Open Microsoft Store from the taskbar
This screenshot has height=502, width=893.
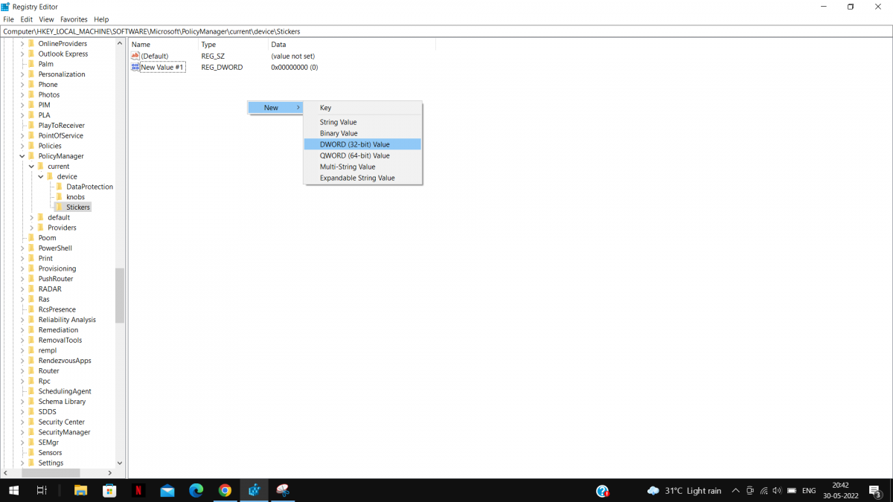(x=109, y=490)
